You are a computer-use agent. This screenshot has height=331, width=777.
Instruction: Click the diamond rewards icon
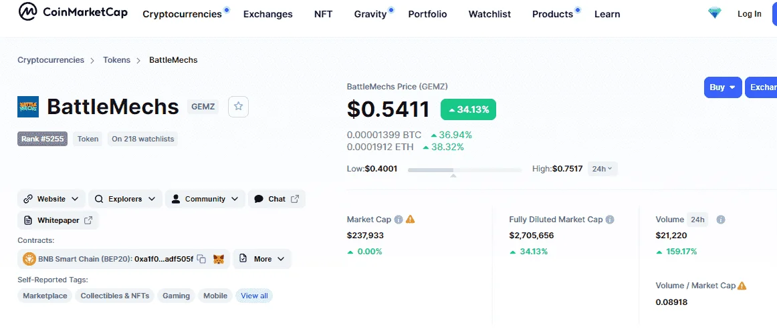[715, 14]
